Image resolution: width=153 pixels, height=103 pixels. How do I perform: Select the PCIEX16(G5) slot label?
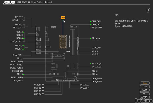[17, 62]
